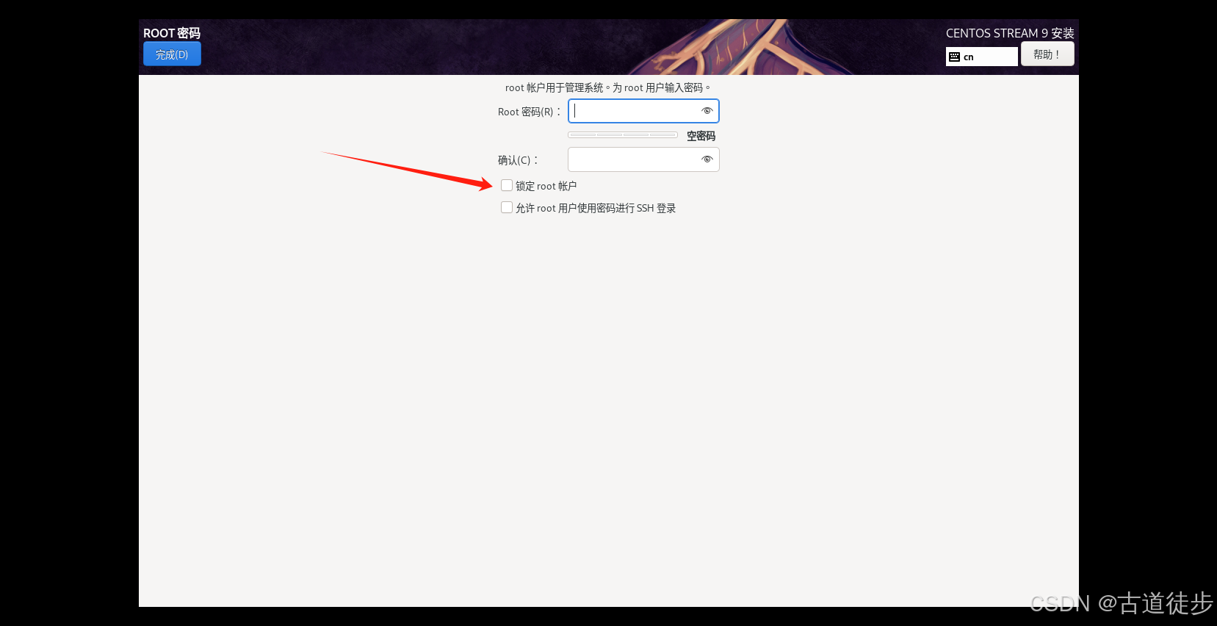Open the 帮助! help button
Image resolution: width=1217 pixels, height=626 pixels.
pos(1047,54)
